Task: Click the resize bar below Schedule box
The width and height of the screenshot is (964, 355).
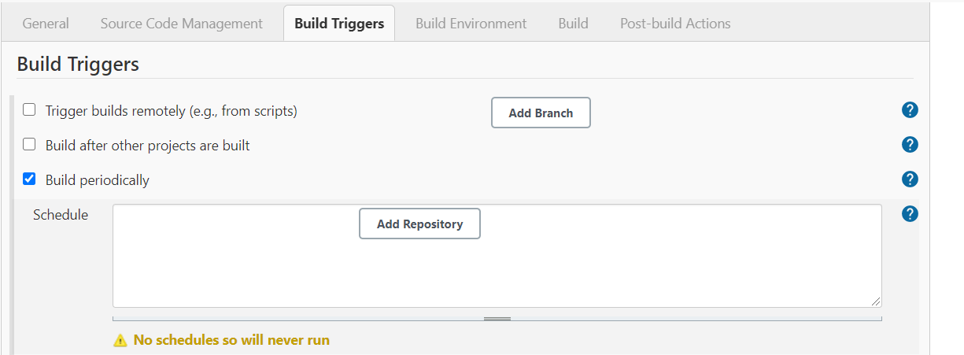Action: (497, 319)
